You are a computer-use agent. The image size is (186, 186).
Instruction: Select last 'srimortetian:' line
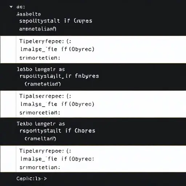point(40,167)
